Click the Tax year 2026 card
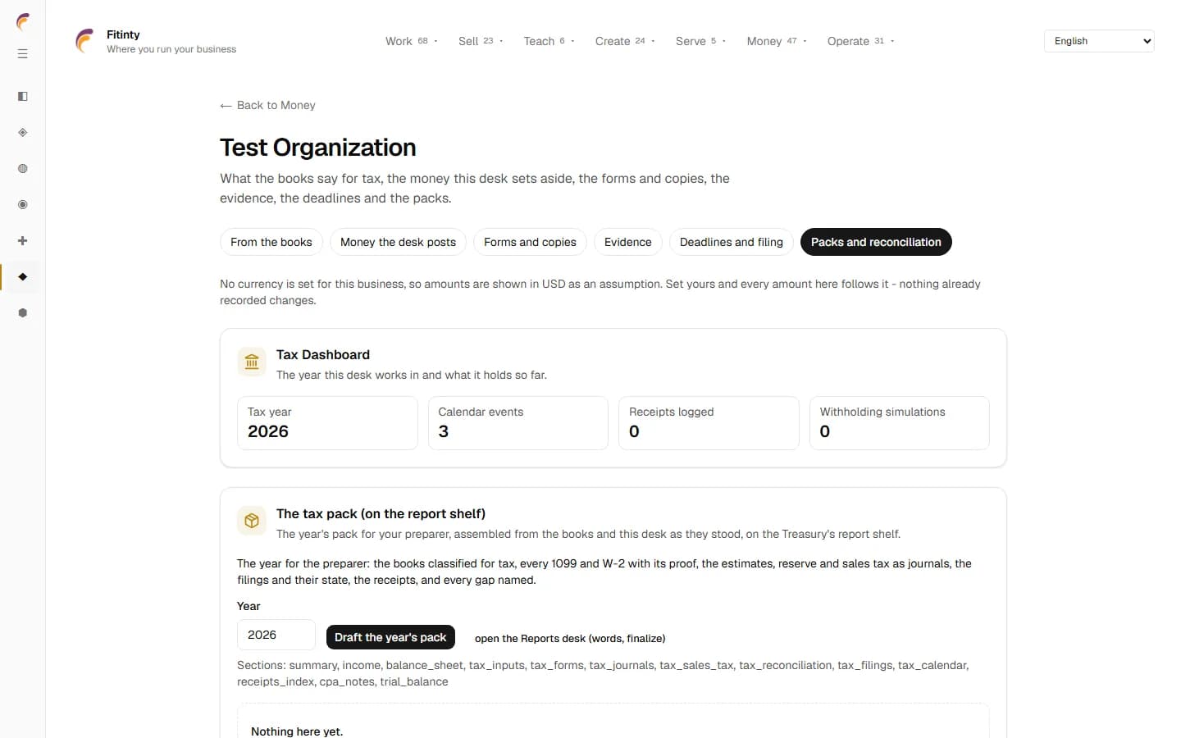This screenshot has height=738, width=1181. pyautogui.click(x=327, y=423)
